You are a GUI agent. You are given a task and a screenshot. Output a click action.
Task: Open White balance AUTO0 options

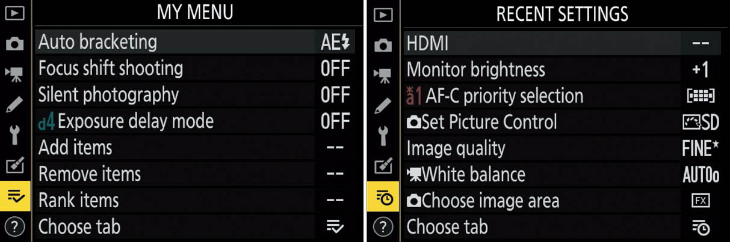click(x=701, y=175)
